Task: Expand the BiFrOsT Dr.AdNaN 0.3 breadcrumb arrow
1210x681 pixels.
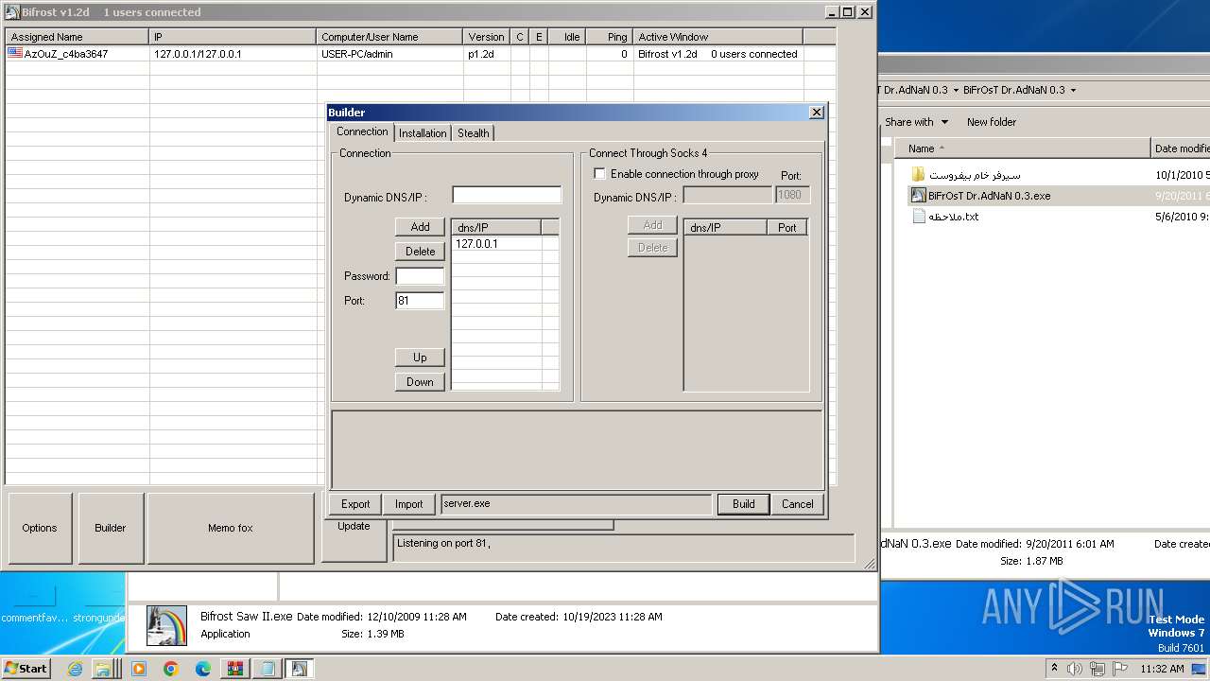Action: click(x=1073, y=90)
